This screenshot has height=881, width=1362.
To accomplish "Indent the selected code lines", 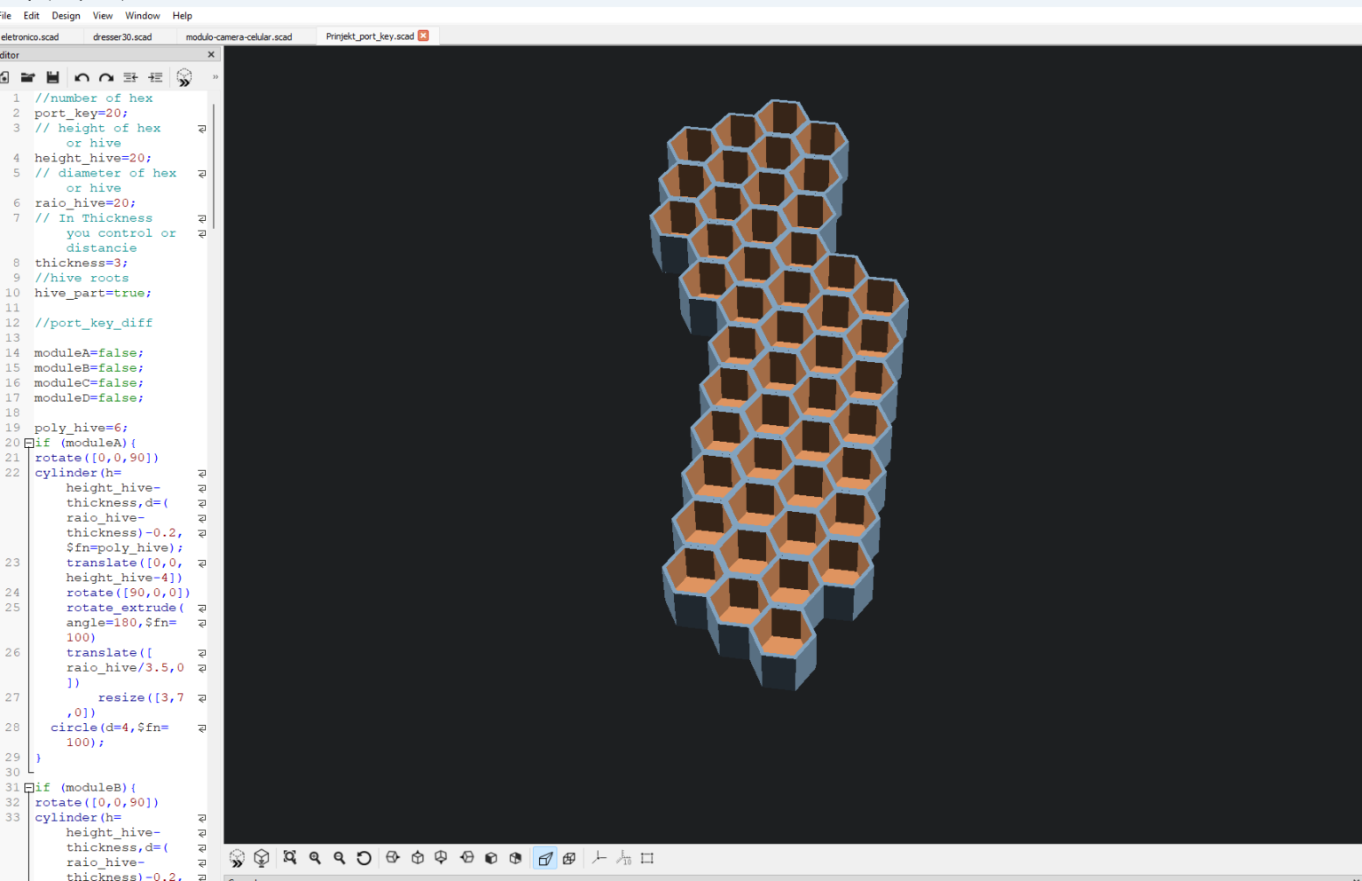I will pos(155,78).
